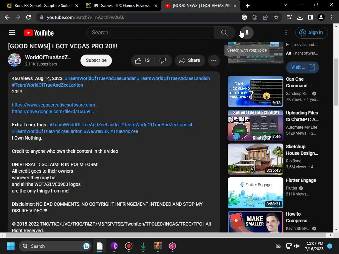The height and width of the screenshot is (254, 339).
Task: Open WinRAR from taskbar
Action: pos(158,246)
